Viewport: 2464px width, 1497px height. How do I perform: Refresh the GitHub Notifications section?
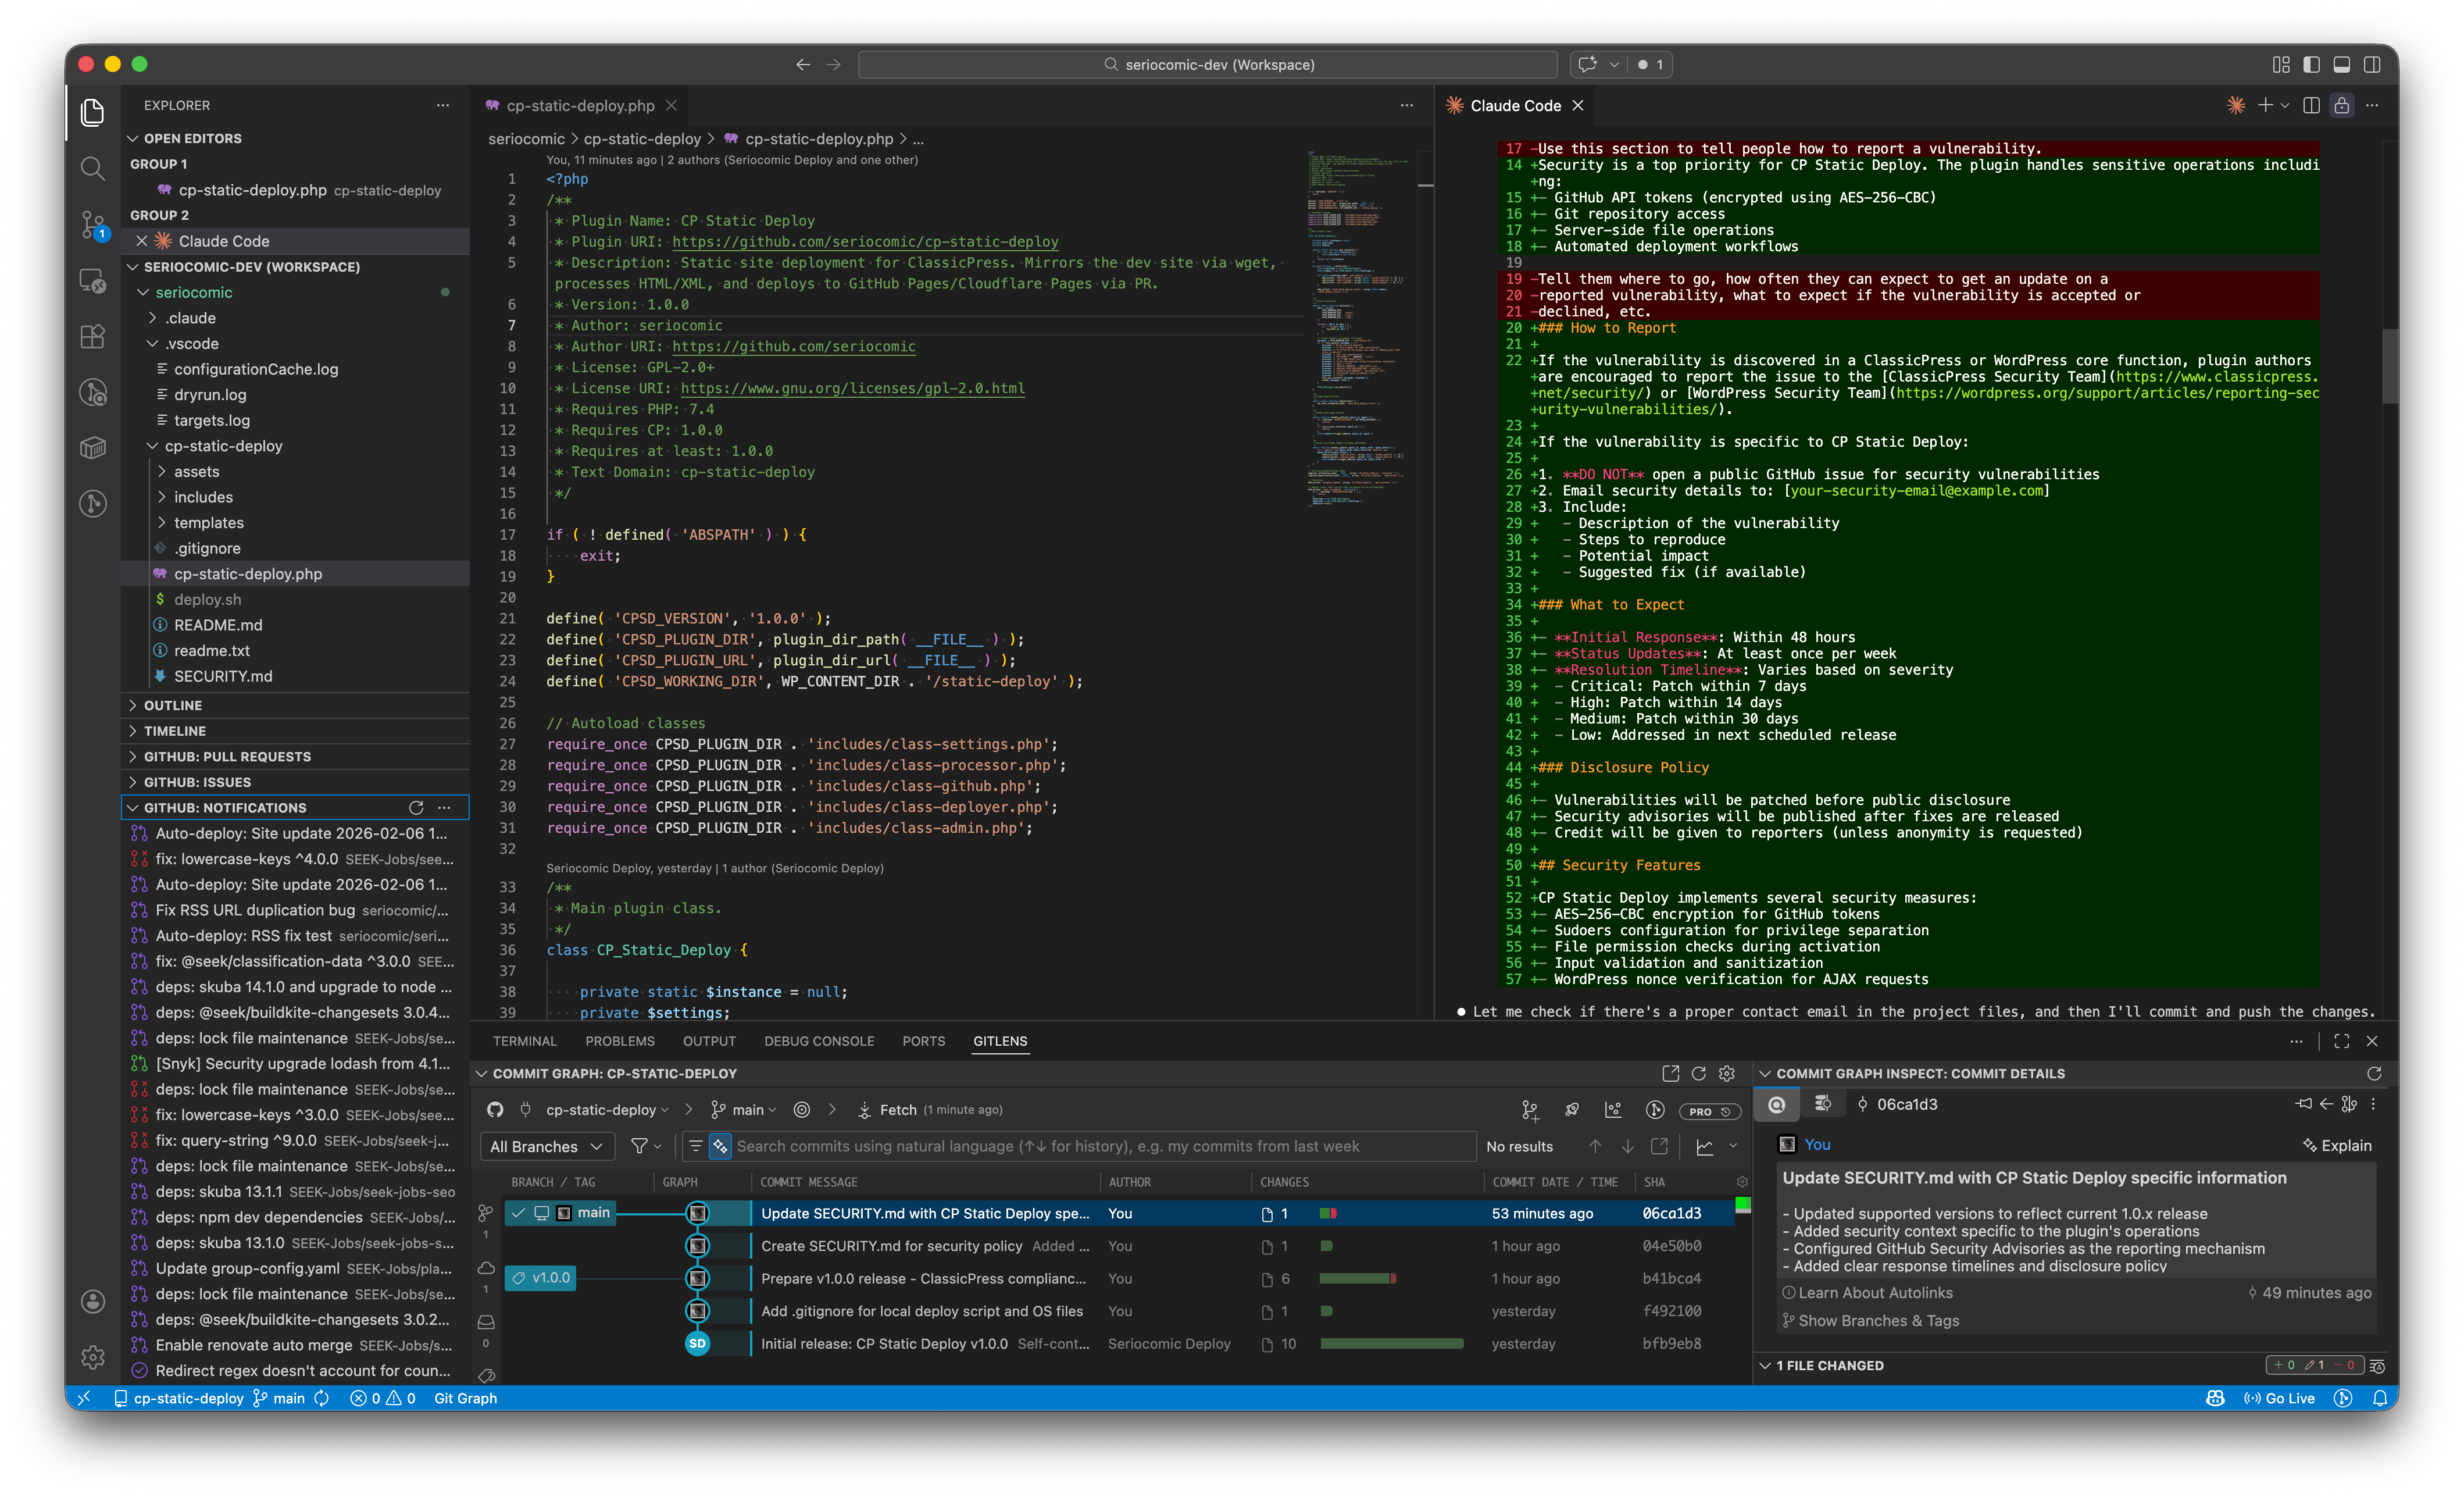coord(416,808)
